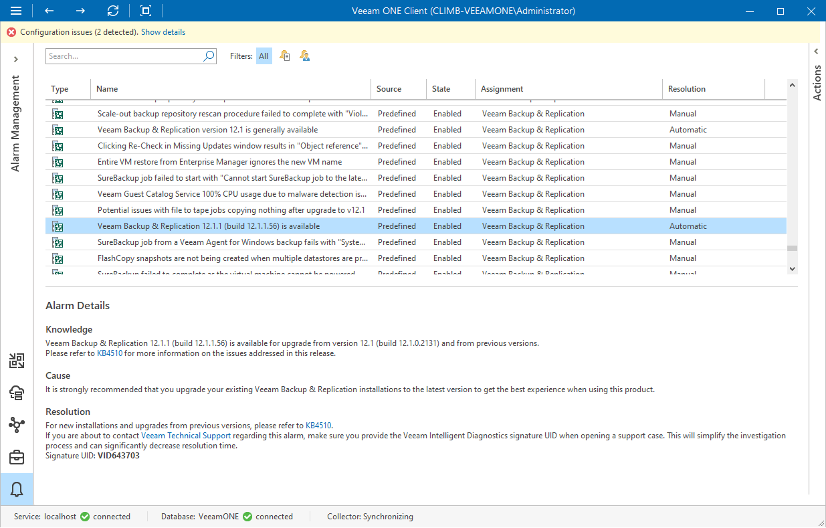Open the hamburger main menu
The height and width of the screenshot is (528, 826).
pyautogui.click(x=16, y=11)
